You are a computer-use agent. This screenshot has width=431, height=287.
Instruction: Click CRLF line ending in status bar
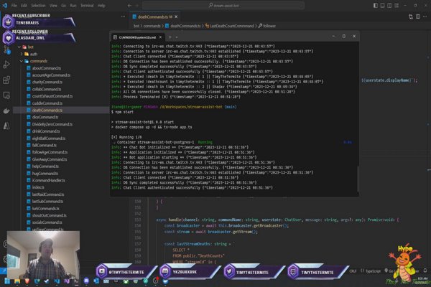[x=353, y=271]
